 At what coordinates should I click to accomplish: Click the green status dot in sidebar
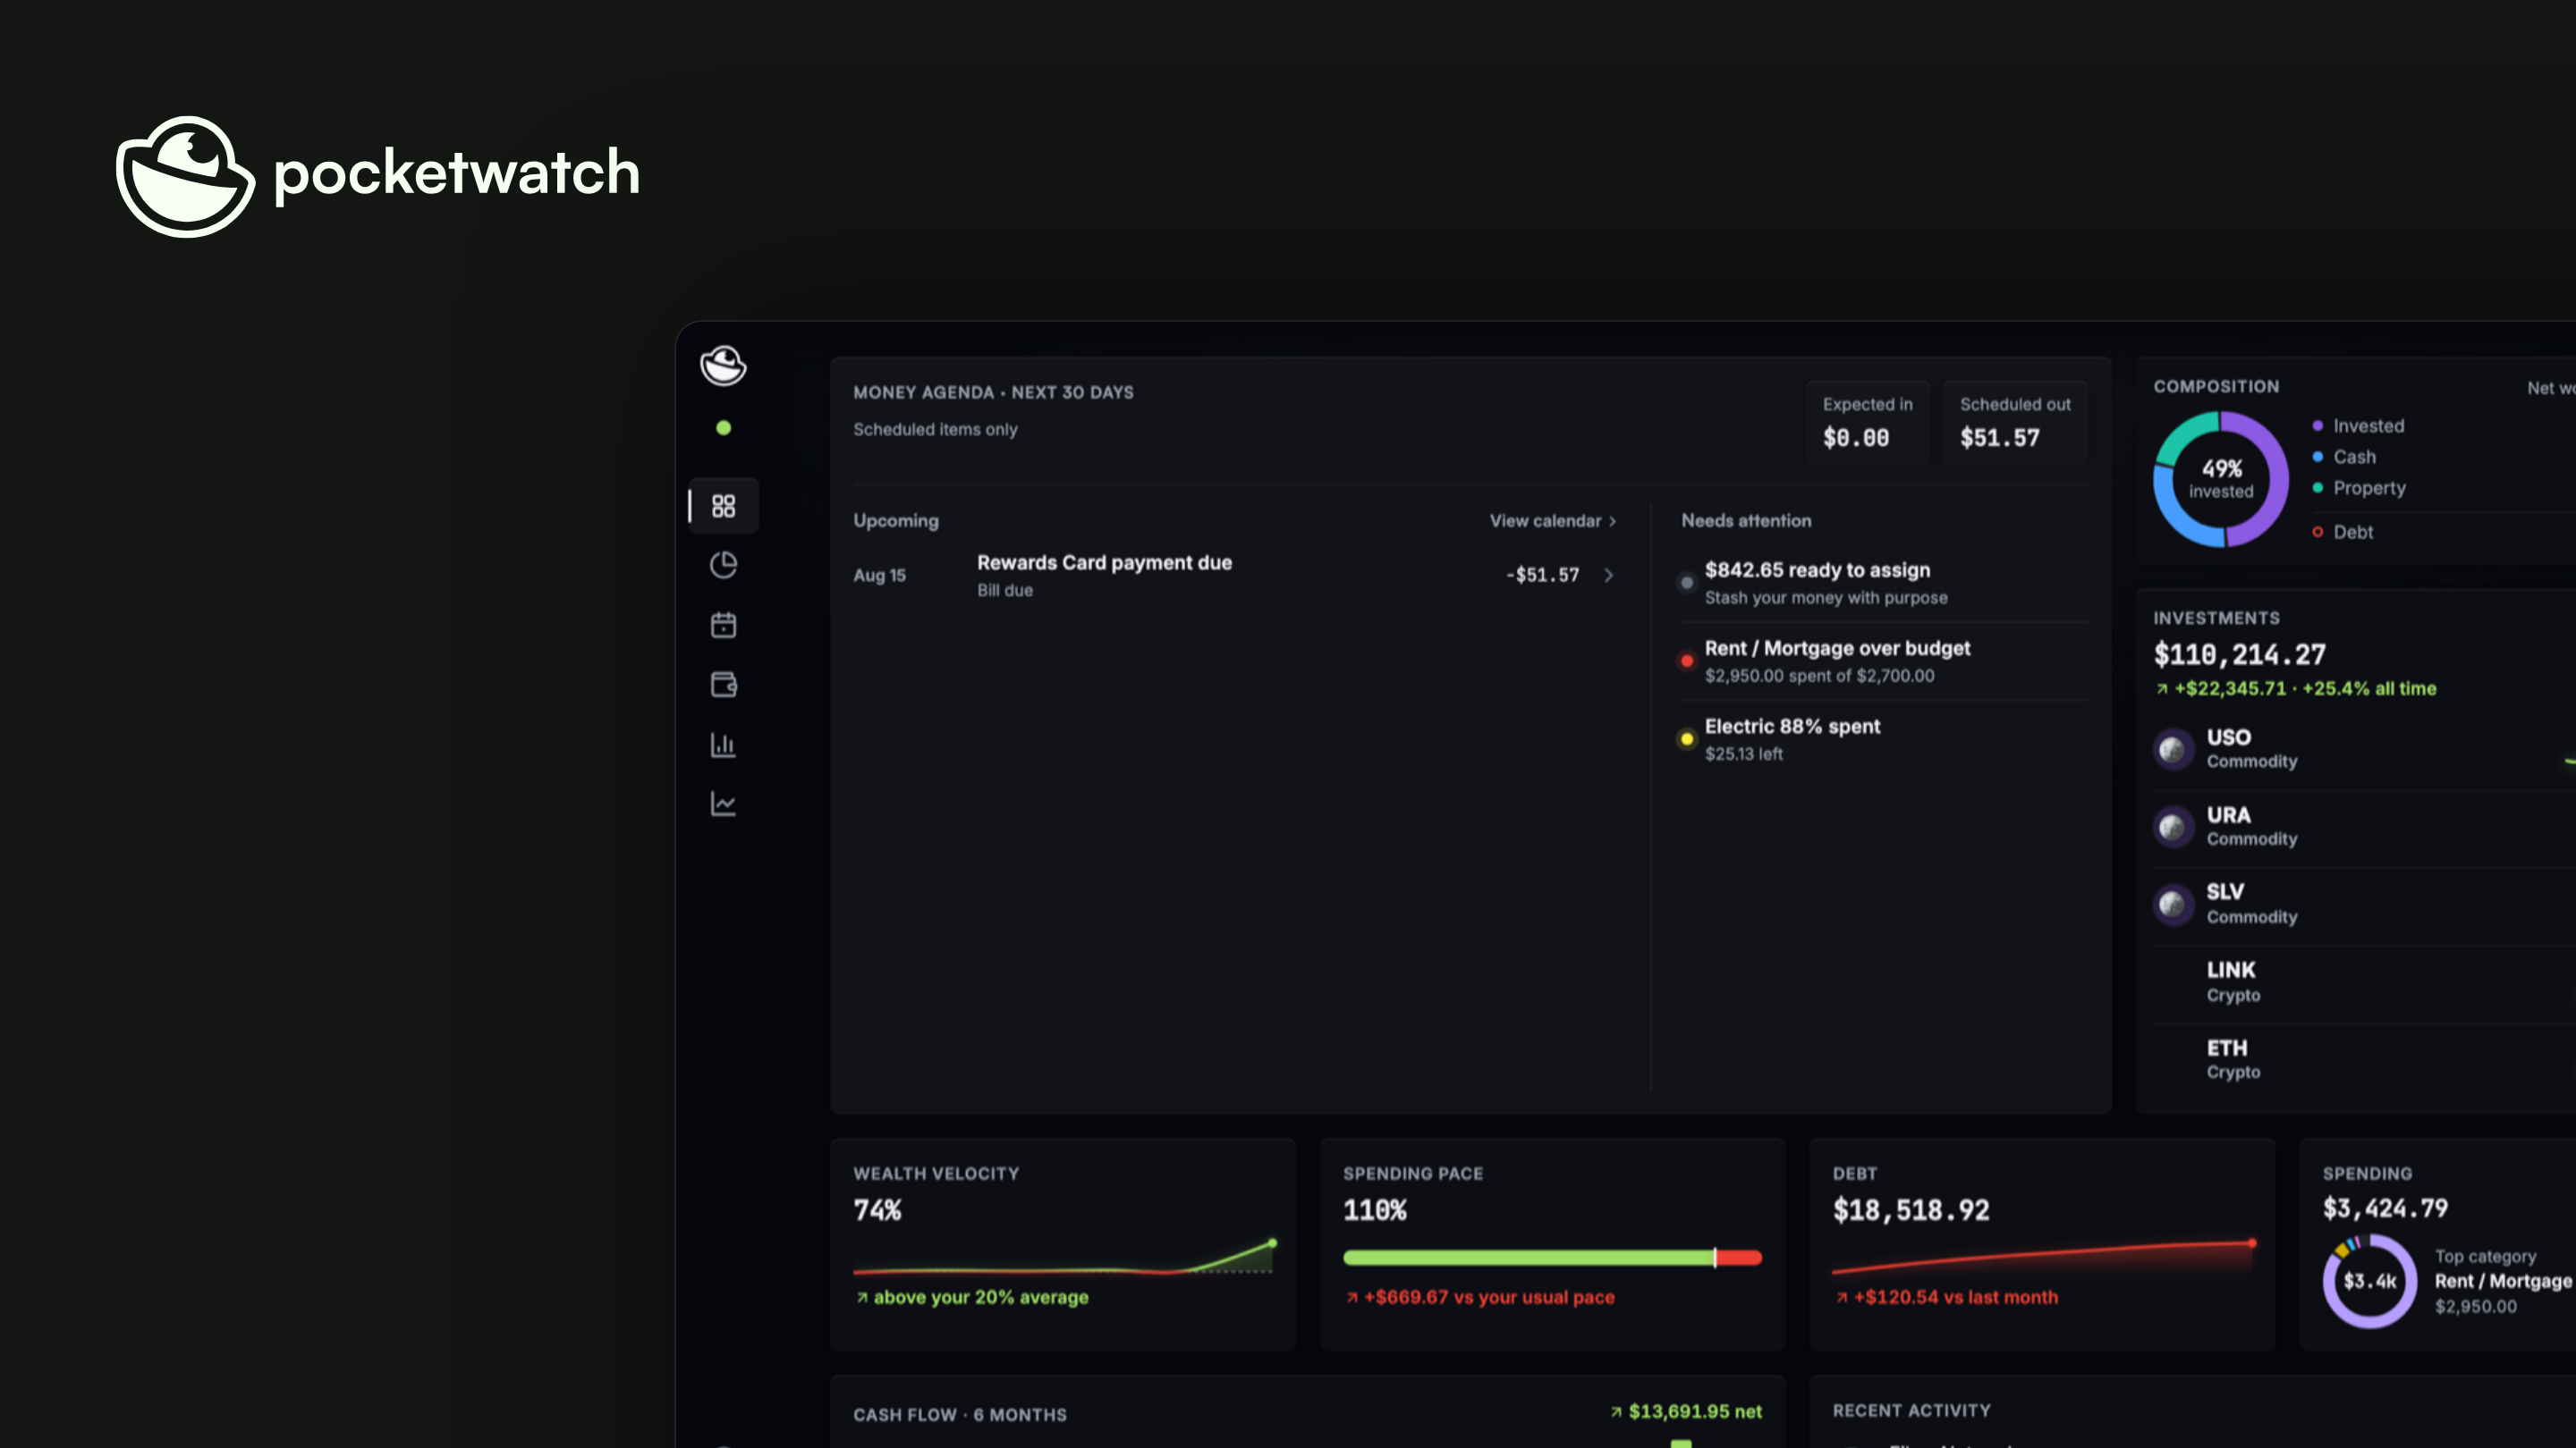pyautogui.click(x=723, y=428)
